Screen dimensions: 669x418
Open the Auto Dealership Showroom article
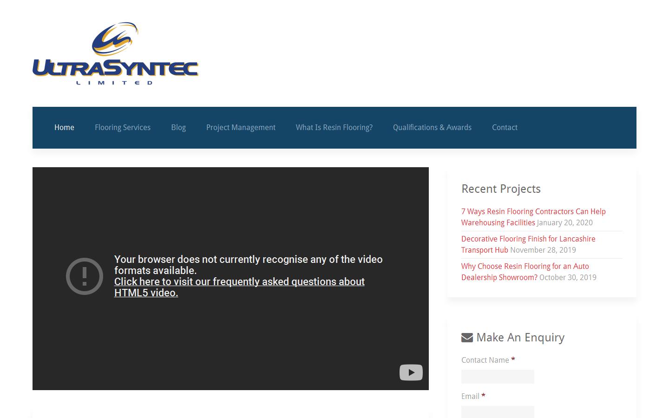(525, 272)
